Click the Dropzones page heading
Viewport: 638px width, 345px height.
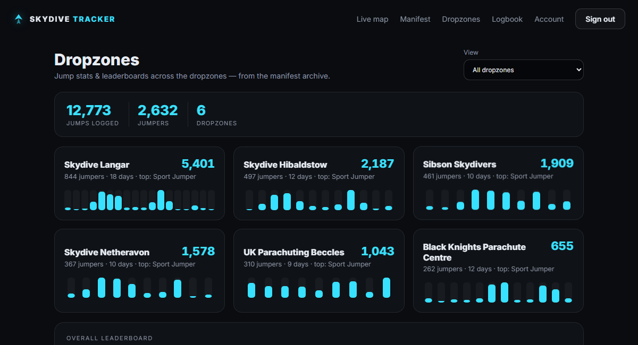pyautogui.click(x=97, y=60)
